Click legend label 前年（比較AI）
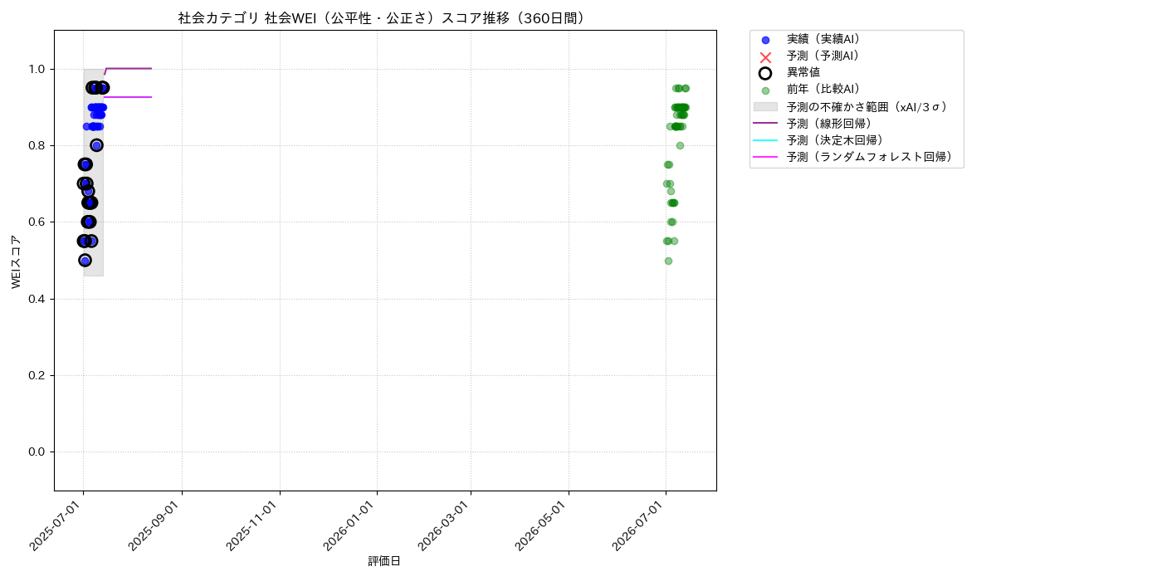This screenshot has height=581, width=1162. [823, 90]
